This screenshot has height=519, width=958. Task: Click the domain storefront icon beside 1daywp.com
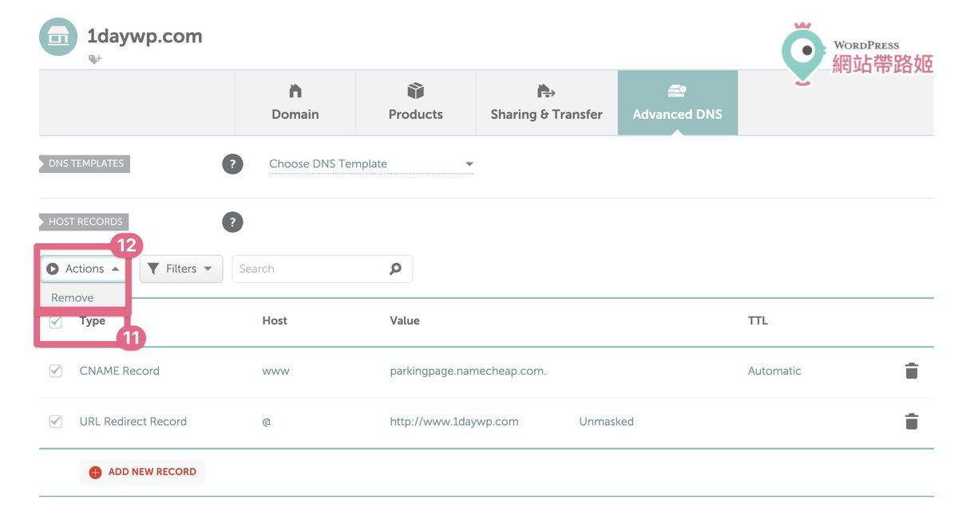click(59, 37)
